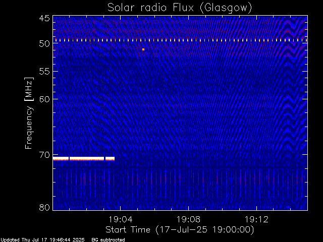Click the isolated orange spot near 51 MHz
This screenshot has height=242, width=323.
coord(143,49)
